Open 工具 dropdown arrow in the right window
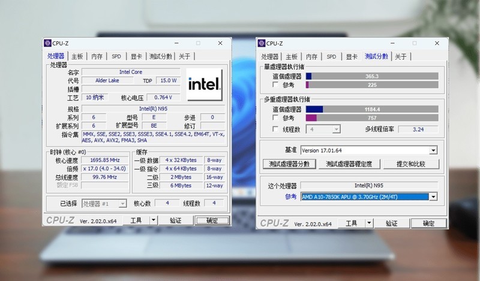The width and height of the screenshot is (480, 281). coord(369,223)
